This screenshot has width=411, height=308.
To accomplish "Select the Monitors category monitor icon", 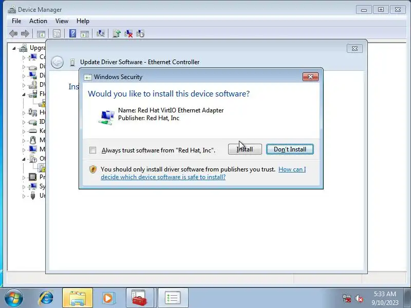I will (x=33, y=149).
